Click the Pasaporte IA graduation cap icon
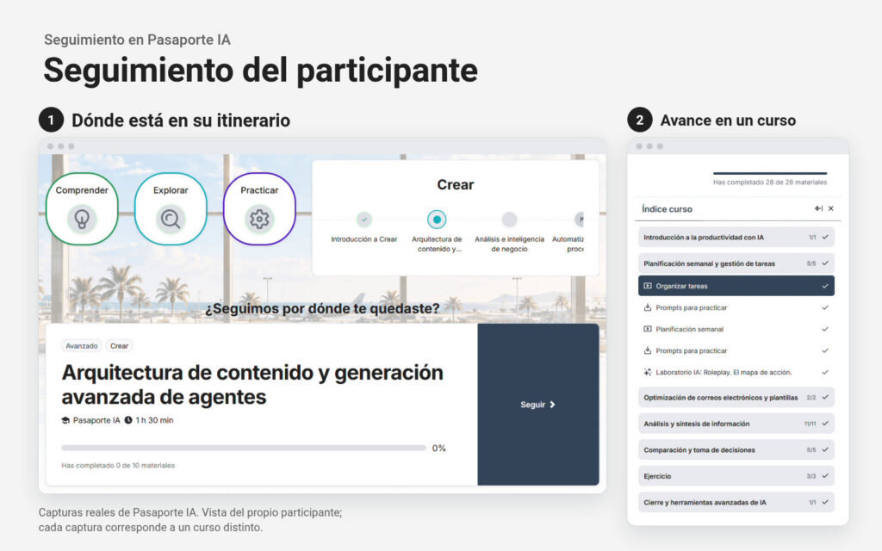Screen dimensions: 882x551 (x=65, y=420)
